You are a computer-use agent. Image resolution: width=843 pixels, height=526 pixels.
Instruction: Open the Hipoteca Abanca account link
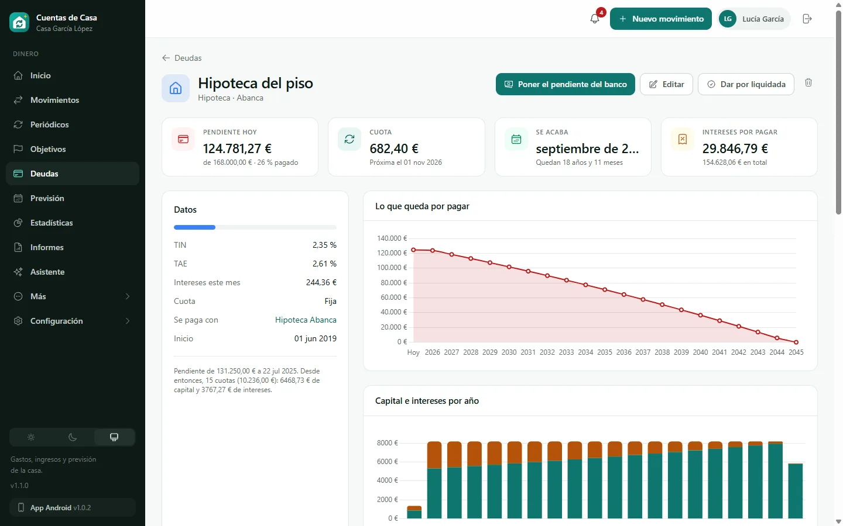[x=306, y=320]
